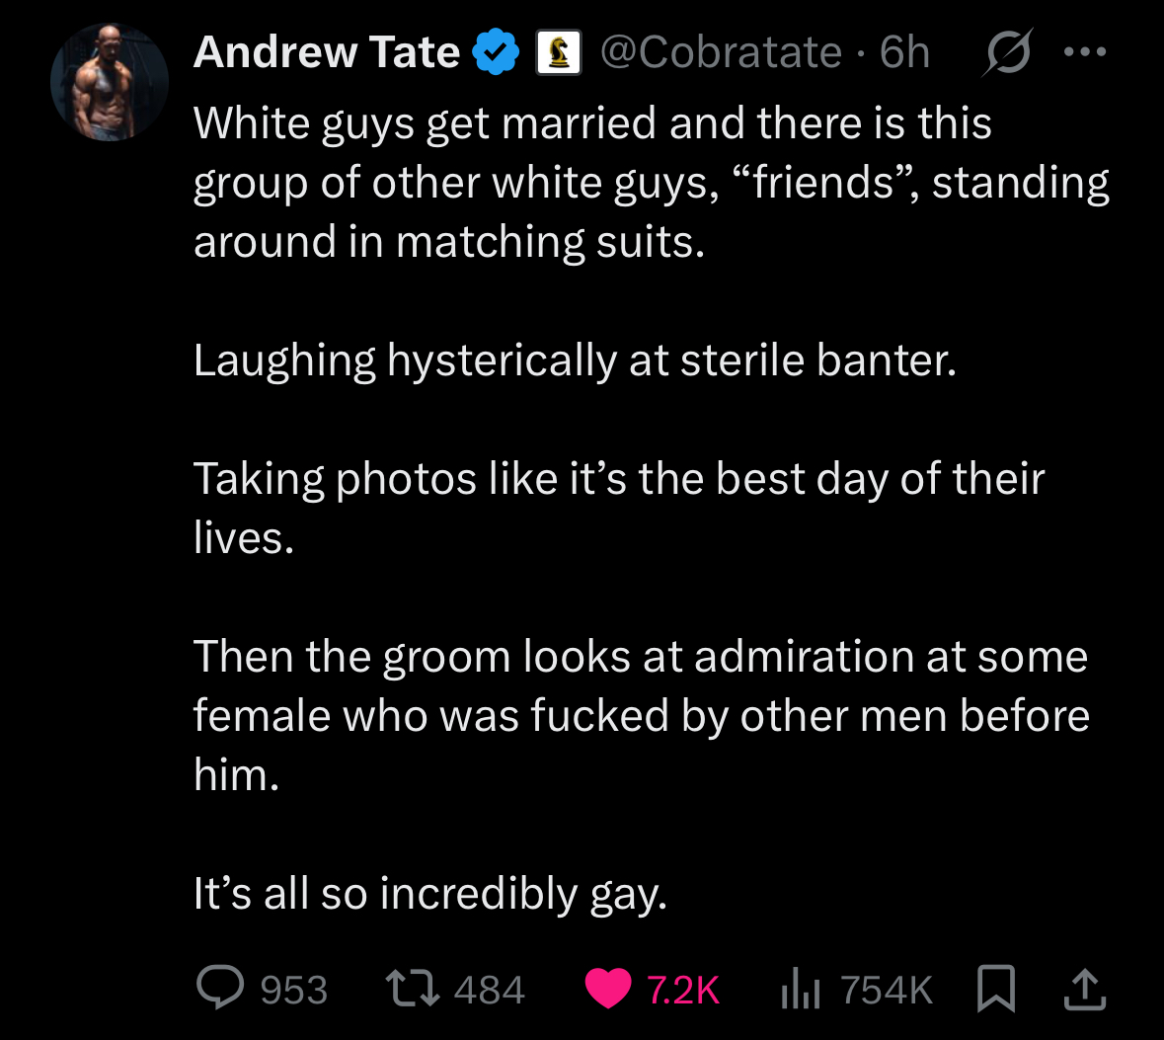Click the 953 replies count
Image resolution: width=1164 pixels, height=1040 pixels.
point(294,991)
